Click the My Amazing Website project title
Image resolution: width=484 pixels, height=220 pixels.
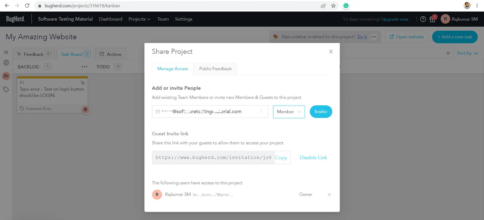coord(41,37)
